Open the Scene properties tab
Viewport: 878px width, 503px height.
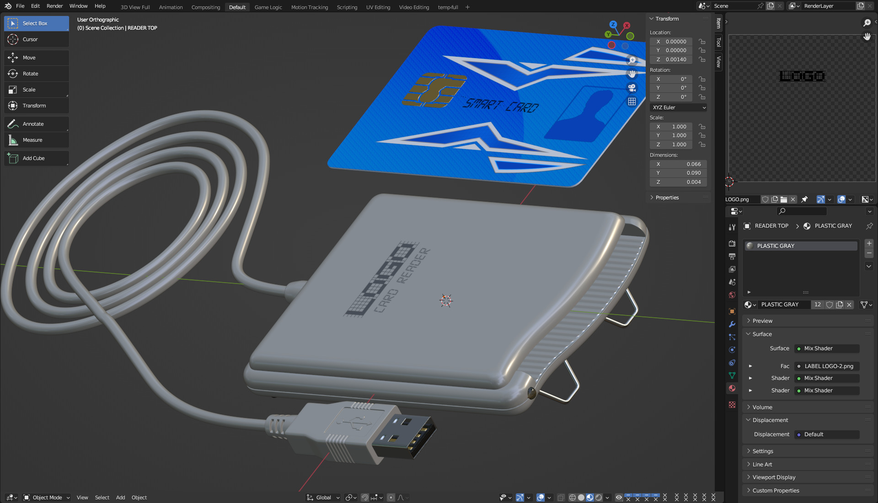pos(732,282)
